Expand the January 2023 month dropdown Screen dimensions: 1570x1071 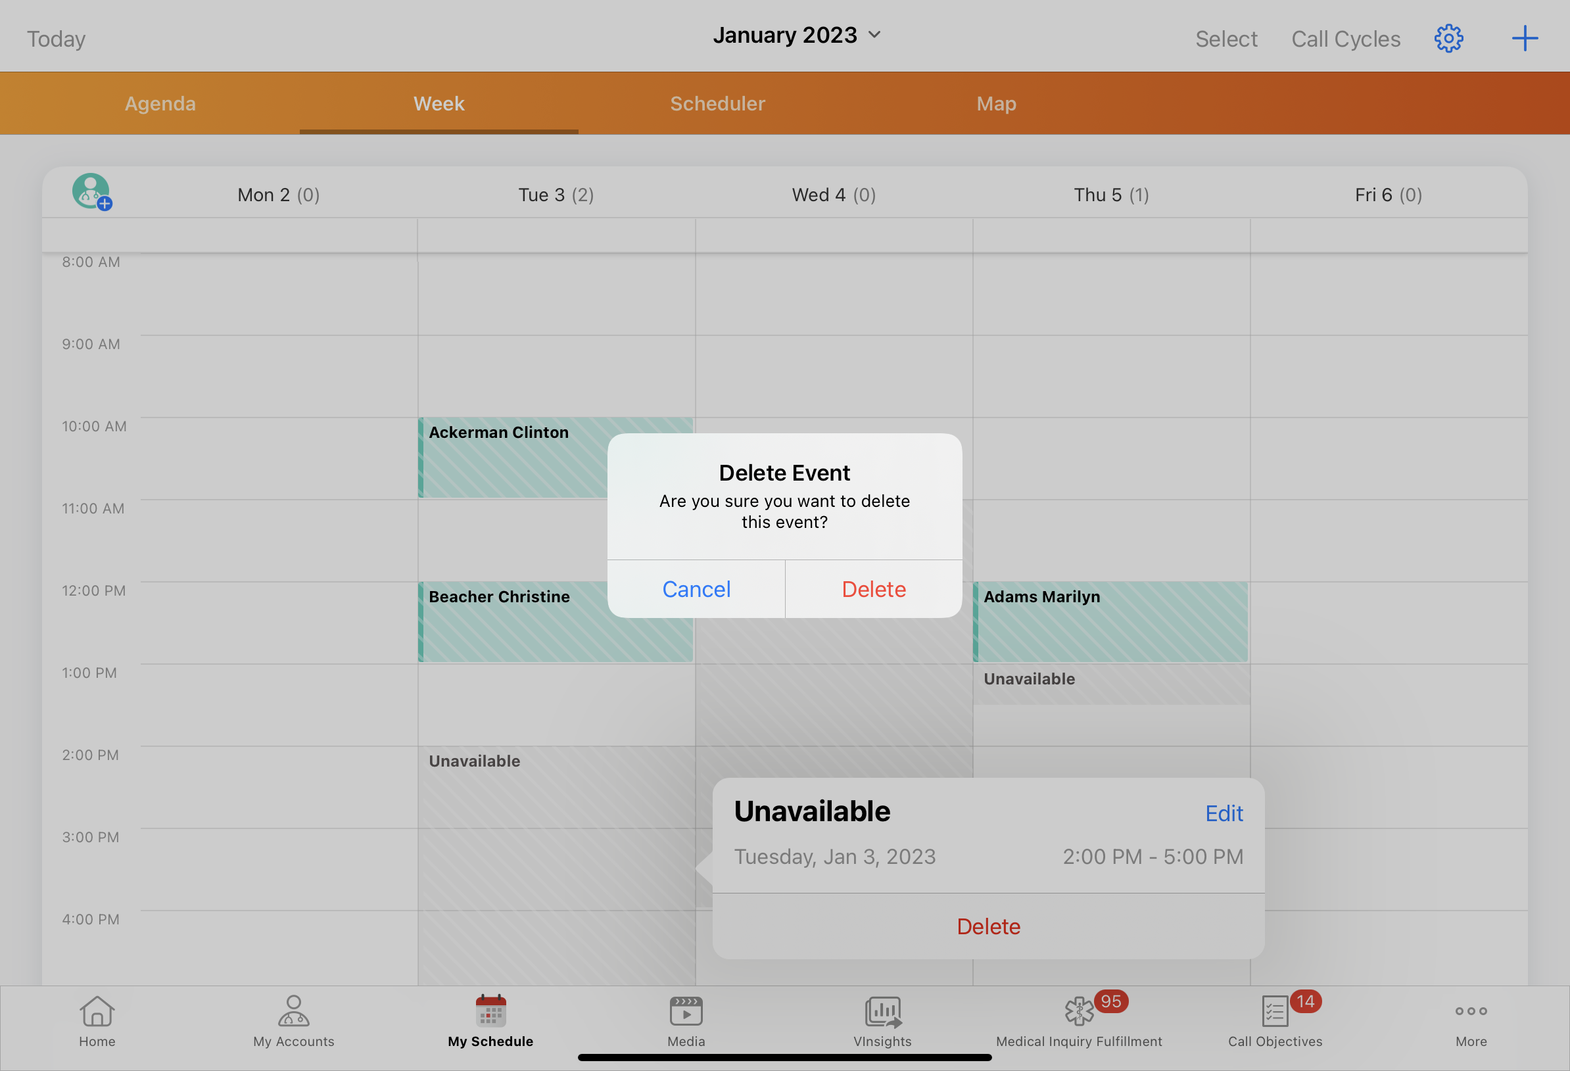pos(797,35)
